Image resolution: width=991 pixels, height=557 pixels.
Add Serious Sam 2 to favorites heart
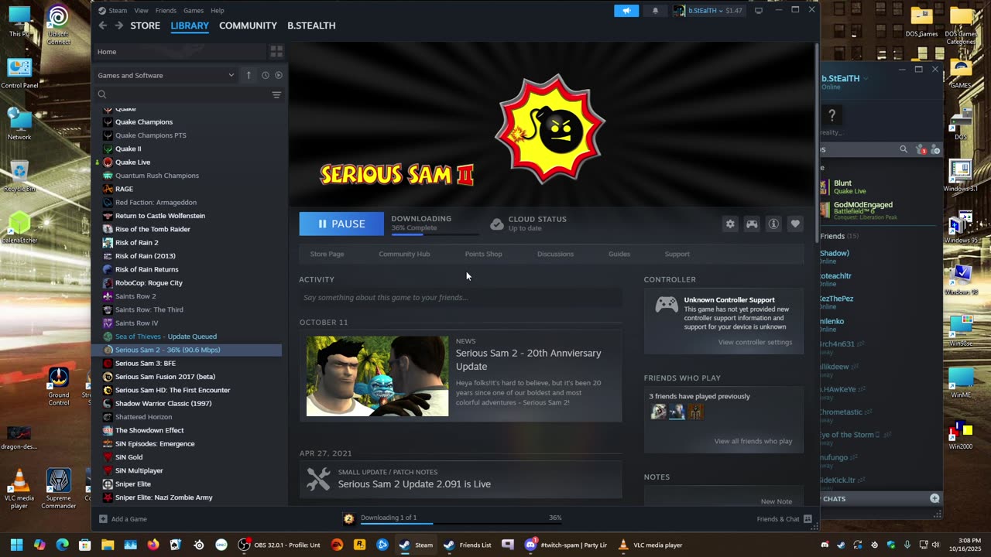click(795, 224)
